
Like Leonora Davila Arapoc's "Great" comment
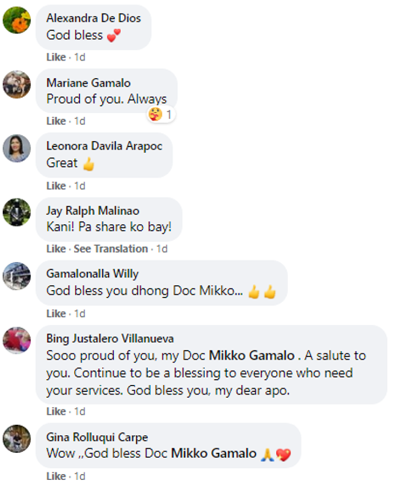tap(55, 186)
